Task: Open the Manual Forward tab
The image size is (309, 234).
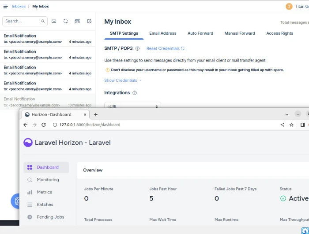Action: pos(240,33)
